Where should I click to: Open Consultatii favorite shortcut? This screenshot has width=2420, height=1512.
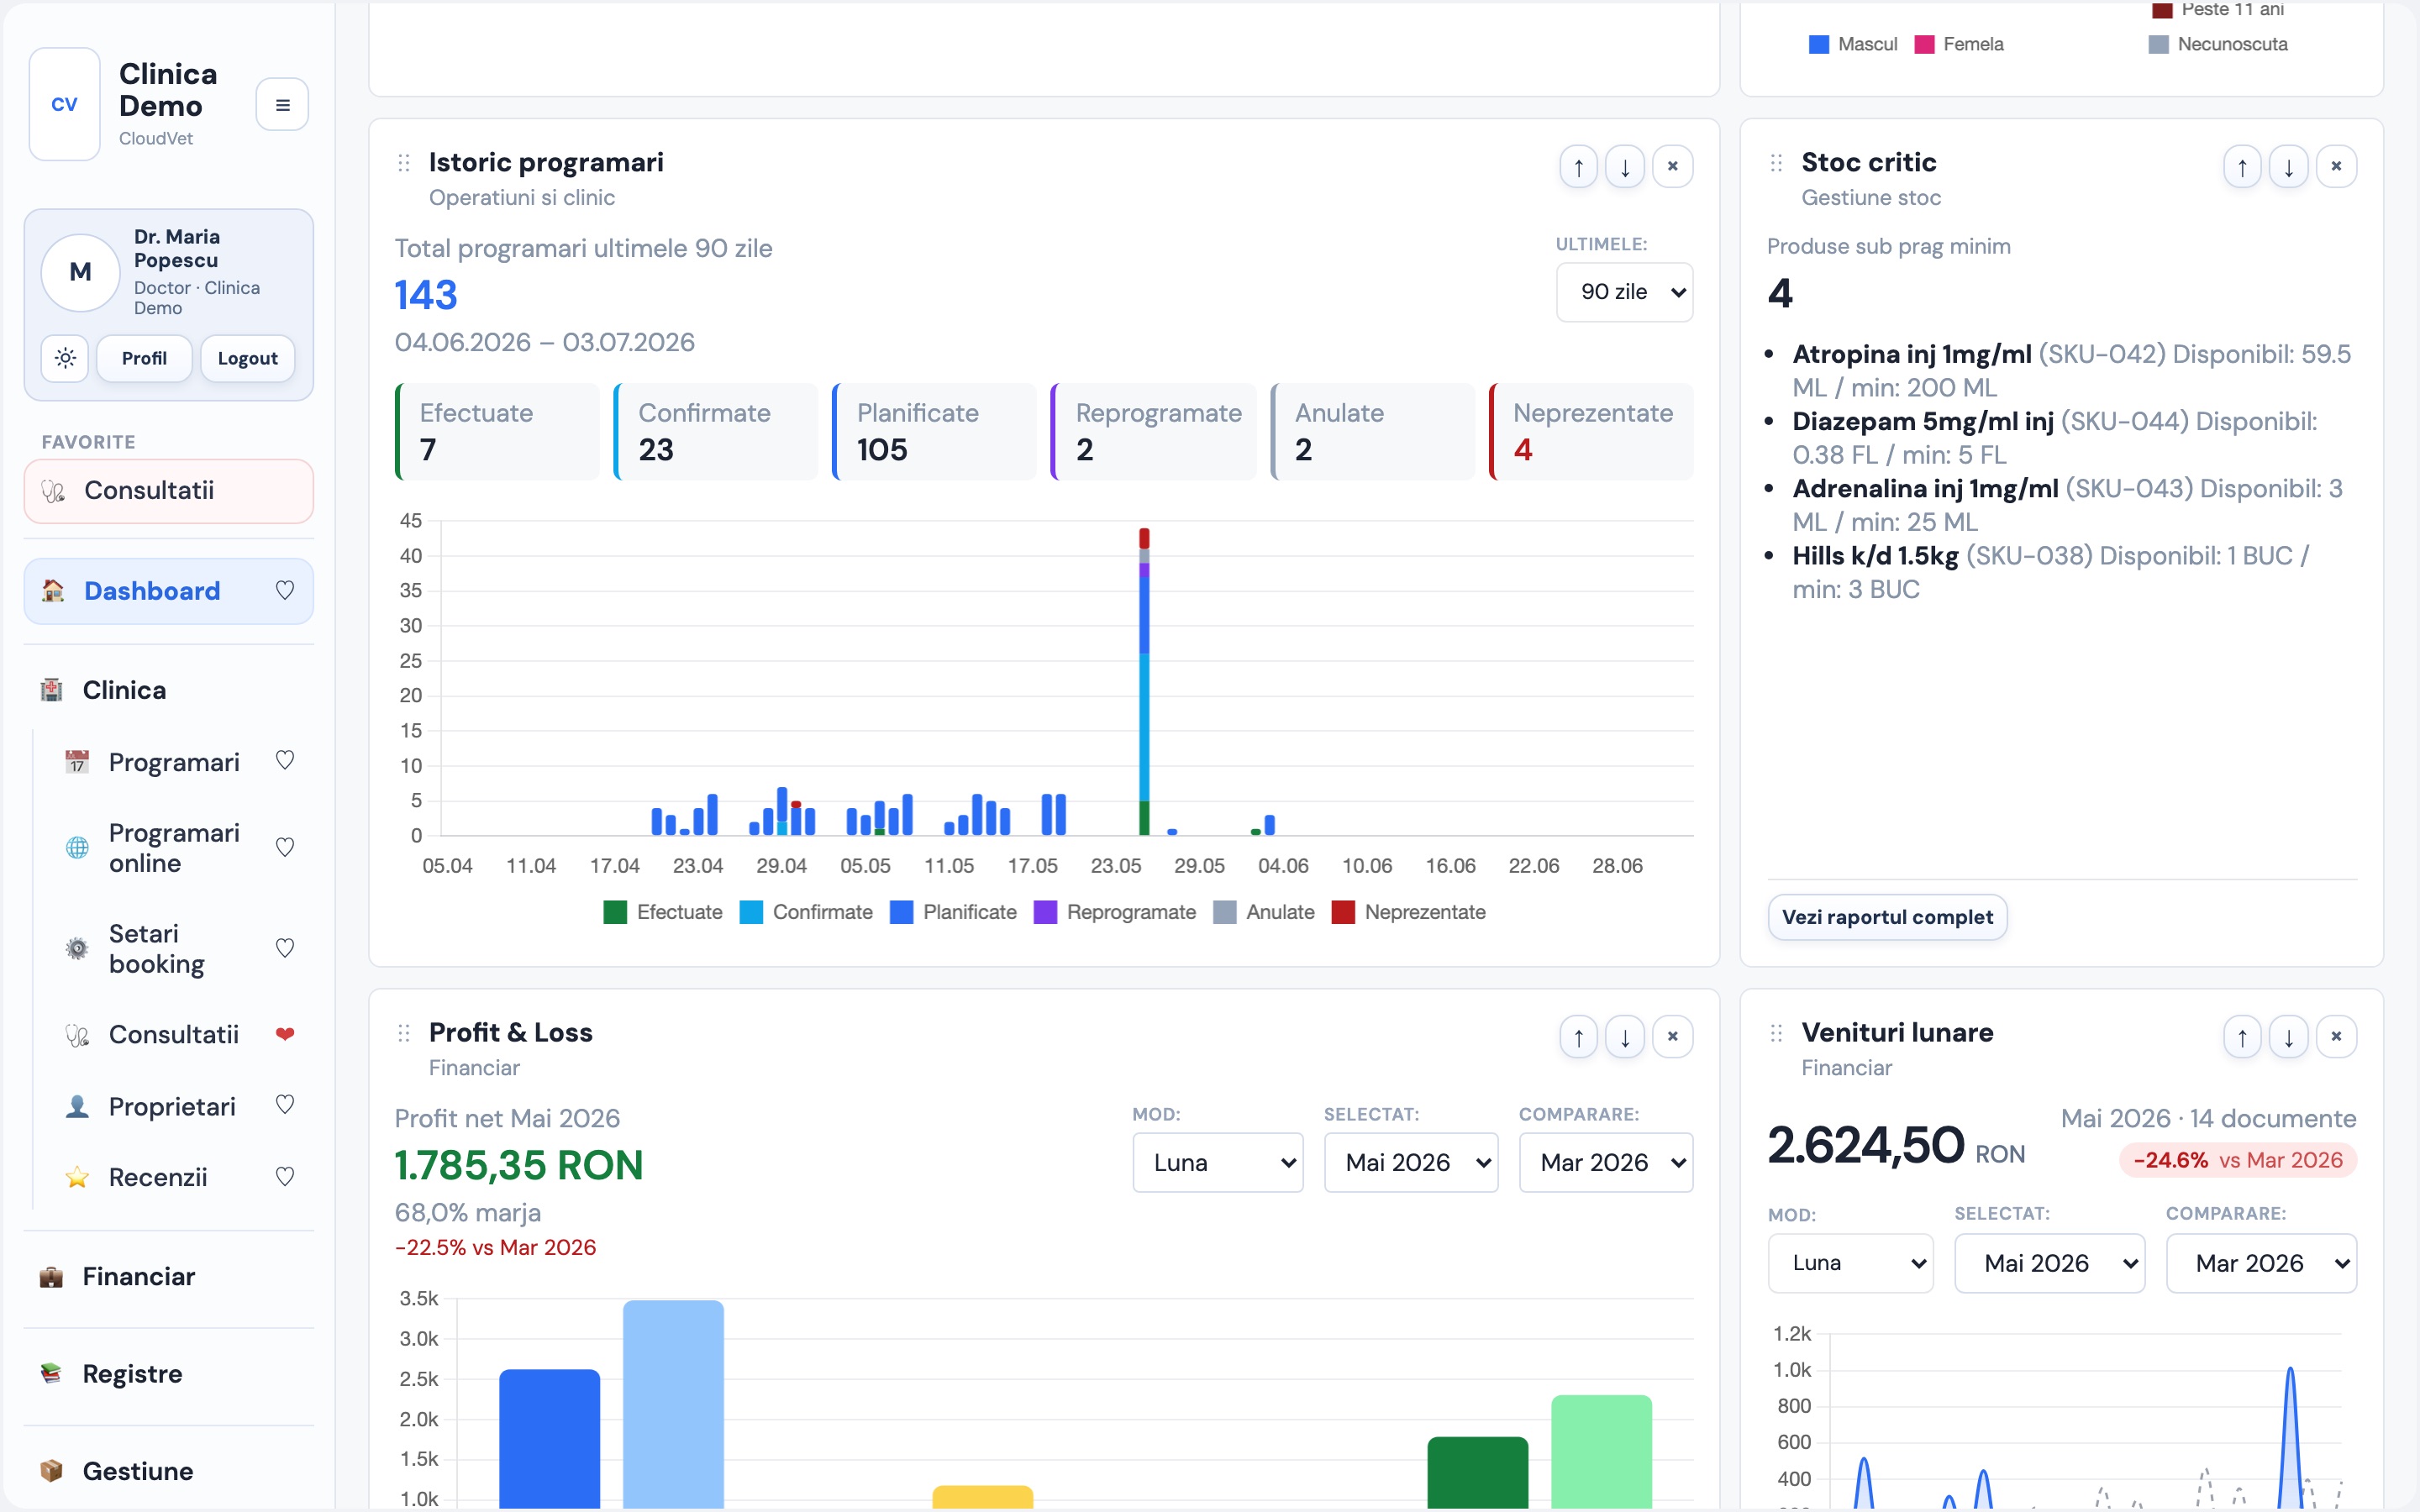click(x=169, y=491)
